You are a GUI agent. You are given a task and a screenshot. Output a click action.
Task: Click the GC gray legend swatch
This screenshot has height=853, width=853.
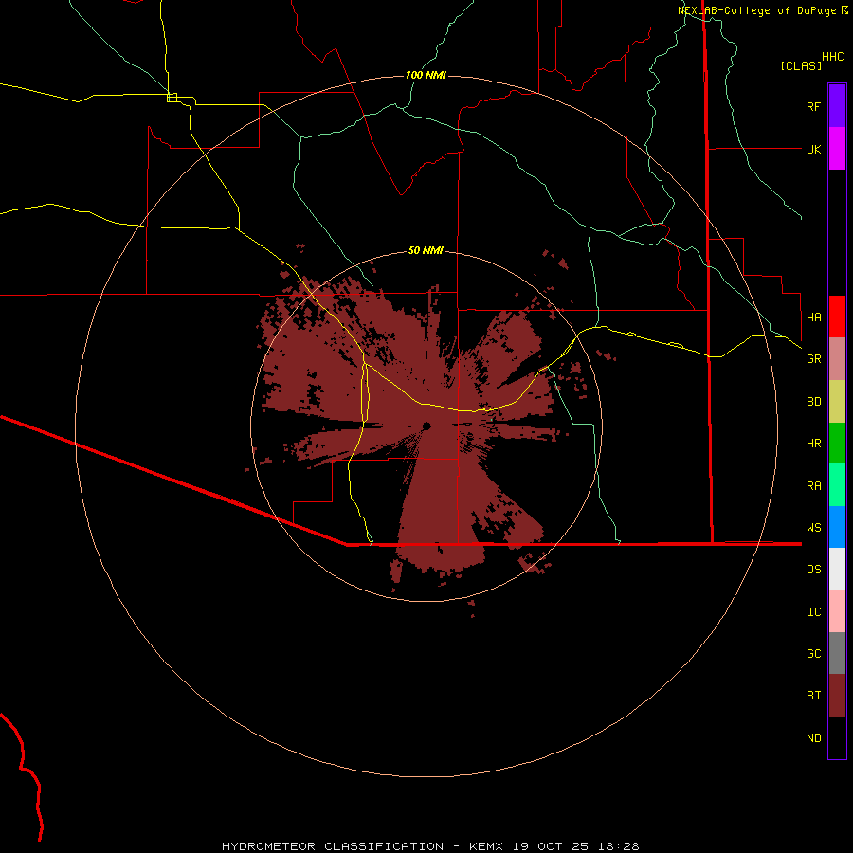click(x=837, y=653)
